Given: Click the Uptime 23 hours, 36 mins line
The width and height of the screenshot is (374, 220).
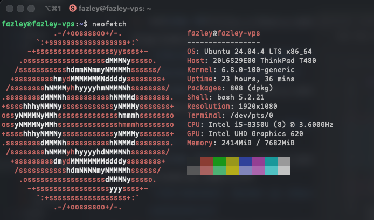Looking at the screenshot, I should click(x=241, y=79).
